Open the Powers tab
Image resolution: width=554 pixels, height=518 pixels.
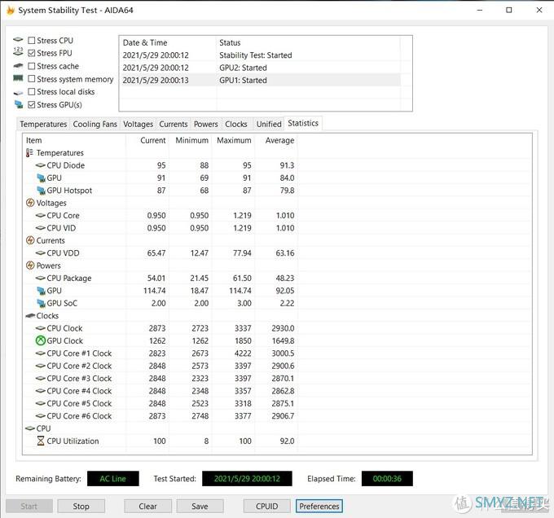click(205, 124)
